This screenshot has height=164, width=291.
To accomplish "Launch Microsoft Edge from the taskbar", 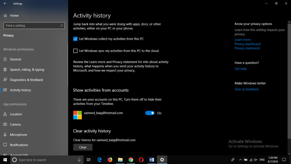I will click(x=99, y=160).
